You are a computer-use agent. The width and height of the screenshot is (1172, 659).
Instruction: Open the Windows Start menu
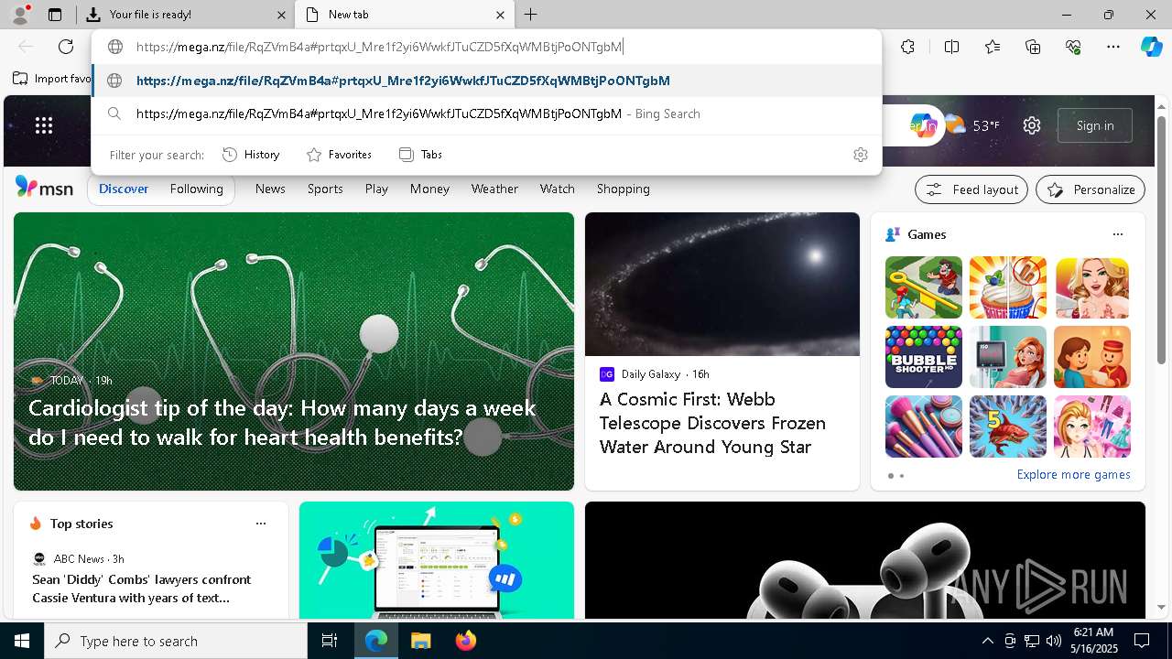[x=22, y=641]
